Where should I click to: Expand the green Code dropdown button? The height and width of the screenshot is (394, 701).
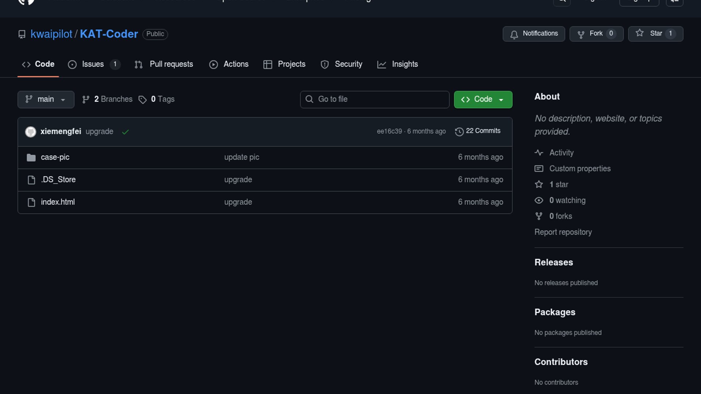coord(483,99)
